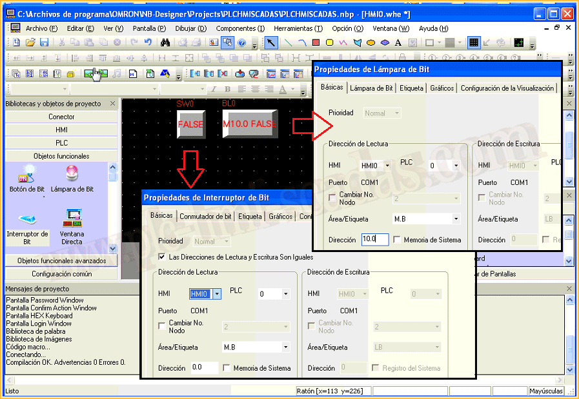Click the Text 'A' drawing tool
This screenshot has height=399, width=579.
[398, 43]
